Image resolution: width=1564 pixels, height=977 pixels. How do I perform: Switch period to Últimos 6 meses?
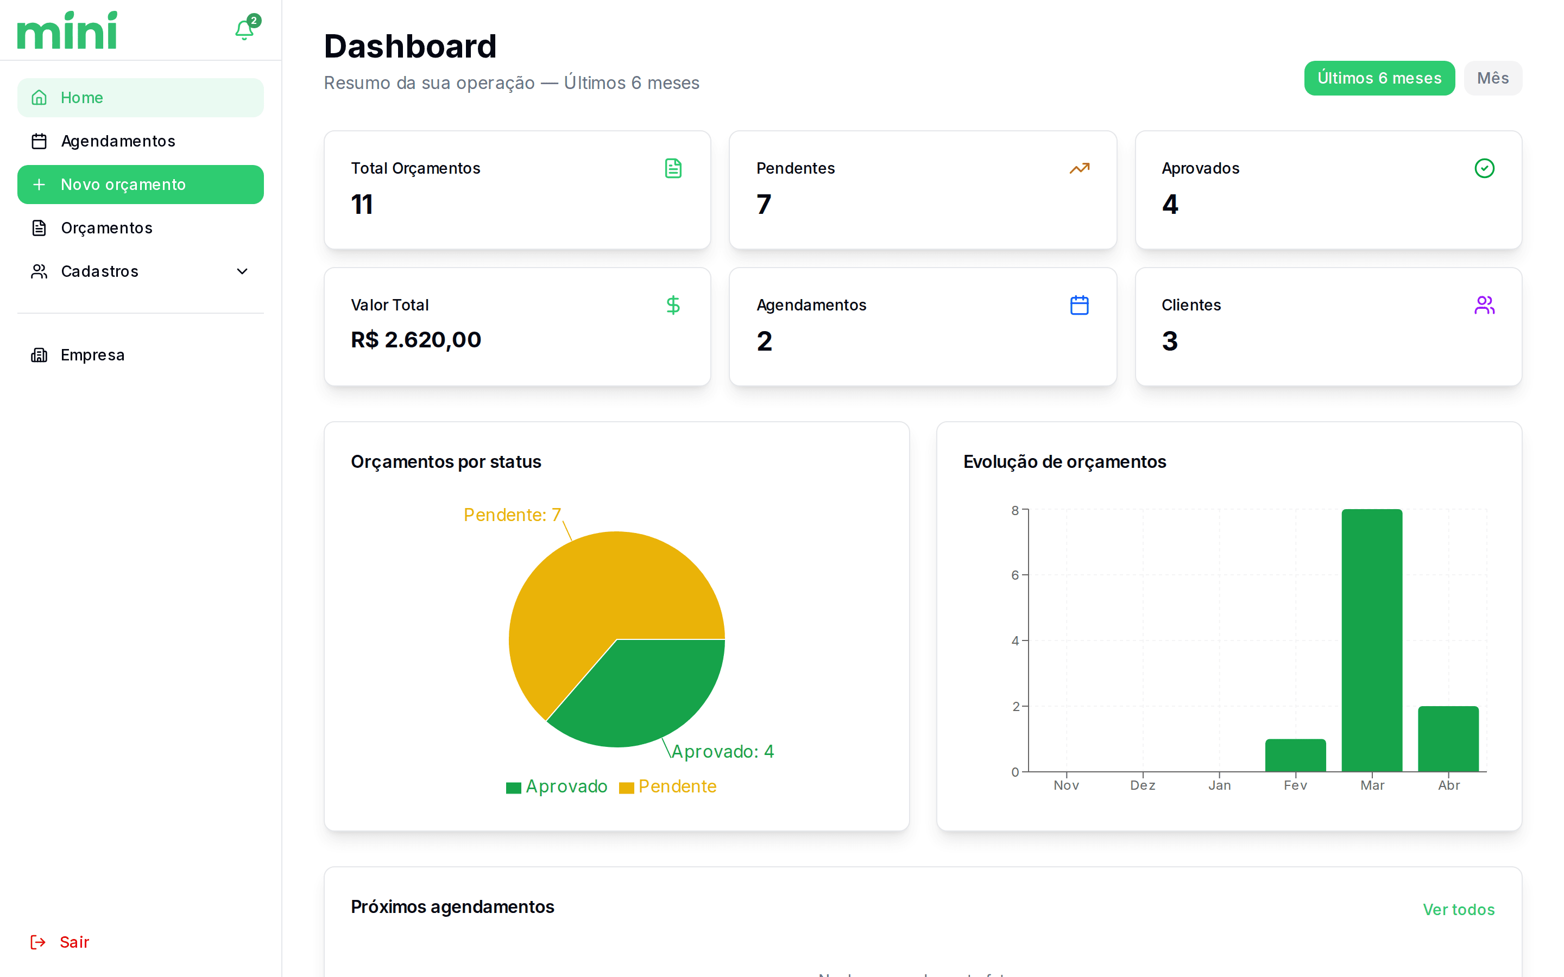1378,78
